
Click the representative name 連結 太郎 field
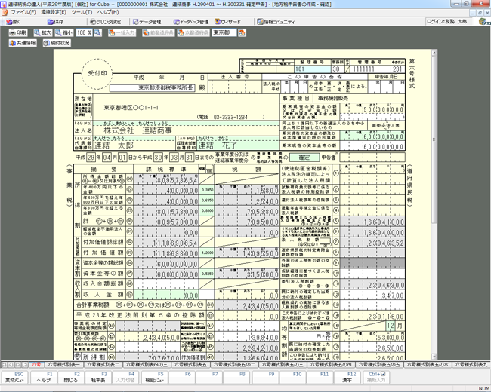coord(134,145)
